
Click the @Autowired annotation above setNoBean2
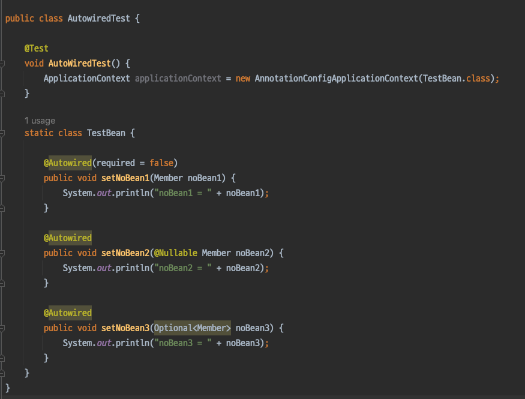click(x=68, y=238)
